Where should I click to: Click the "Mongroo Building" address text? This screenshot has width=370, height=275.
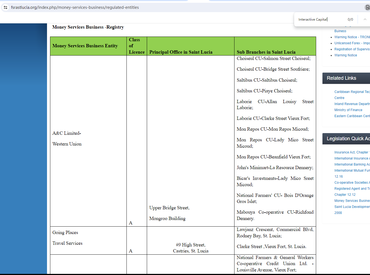[x=167, y=218]
